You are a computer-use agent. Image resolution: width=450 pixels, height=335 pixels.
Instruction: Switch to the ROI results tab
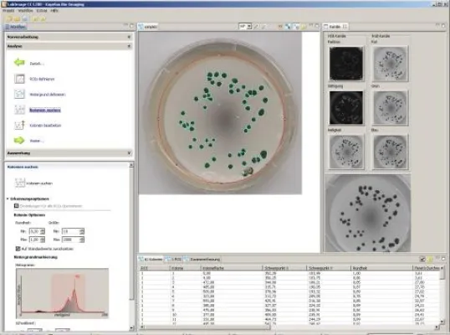tap(174, 259)
